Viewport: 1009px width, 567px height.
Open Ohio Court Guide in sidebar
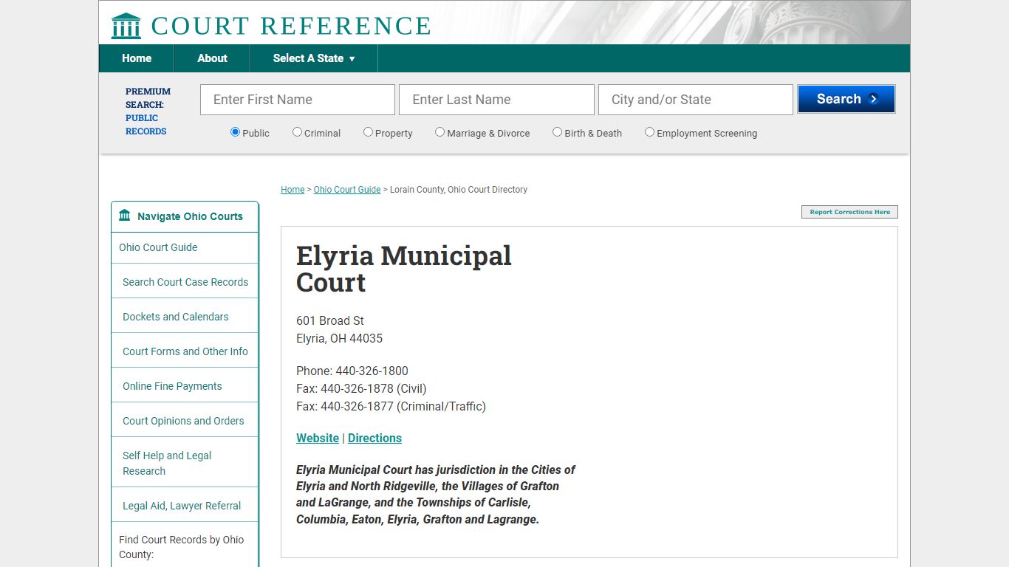pos(158,247)
